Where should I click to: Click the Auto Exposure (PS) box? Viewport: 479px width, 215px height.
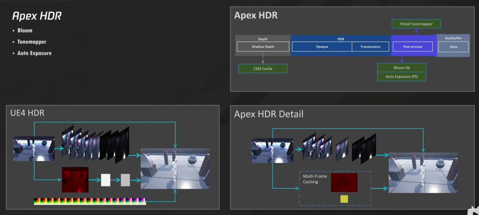(401, 77)
